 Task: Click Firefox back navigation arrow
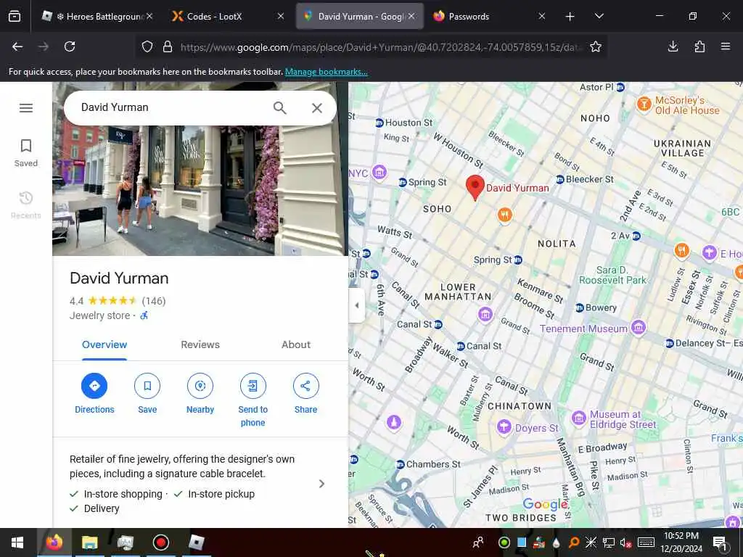[x=17, y=46]
